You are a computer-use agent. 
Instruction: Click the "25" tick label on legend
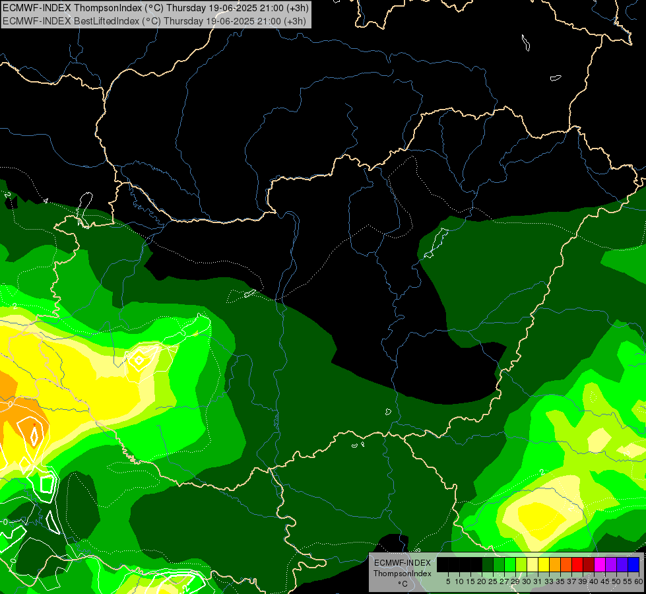point(493,581)
